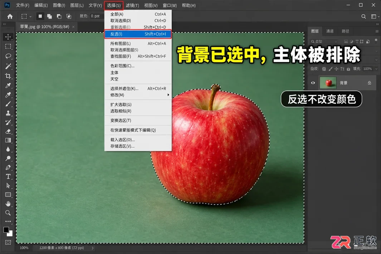The height and width of the screenshot is (254, 381).
Task: Open the 文件(F) menu
Action: [23, 5]
